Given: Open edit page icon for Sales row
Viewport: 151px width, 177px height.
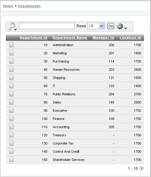Looking at the screenshot, I should (x=11, y=102).
